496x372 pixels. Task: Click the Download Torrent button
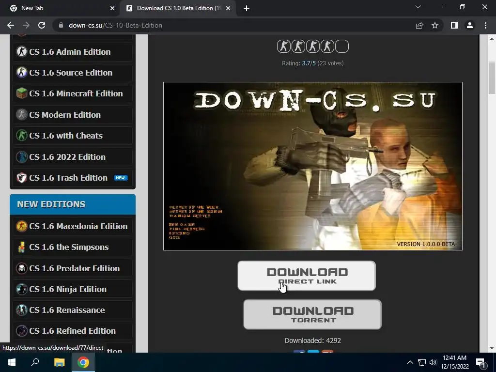[312, 314]
